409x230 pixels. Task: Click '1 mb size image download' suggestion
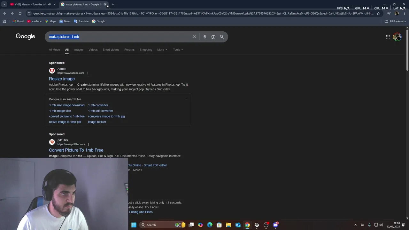[x=67, y=105]
